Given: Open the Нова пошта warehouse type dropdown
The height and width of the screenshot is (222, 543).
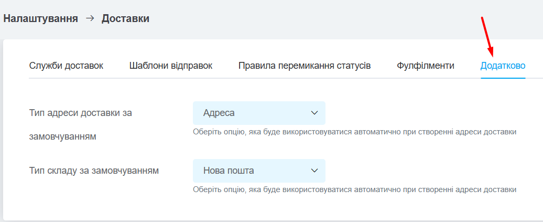Looking at the screenshot, I should coord(259,171).
